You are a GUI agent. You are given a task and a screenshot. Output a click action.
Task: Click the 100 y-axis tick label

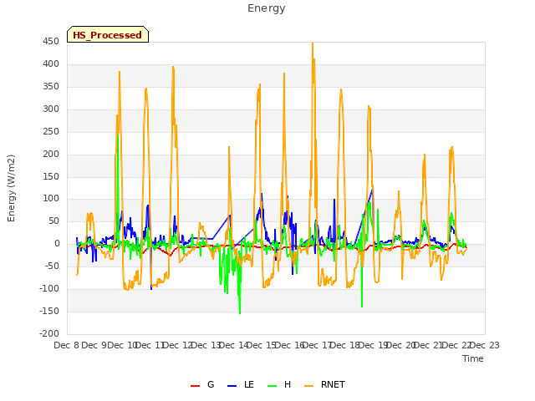click(51, 199)
